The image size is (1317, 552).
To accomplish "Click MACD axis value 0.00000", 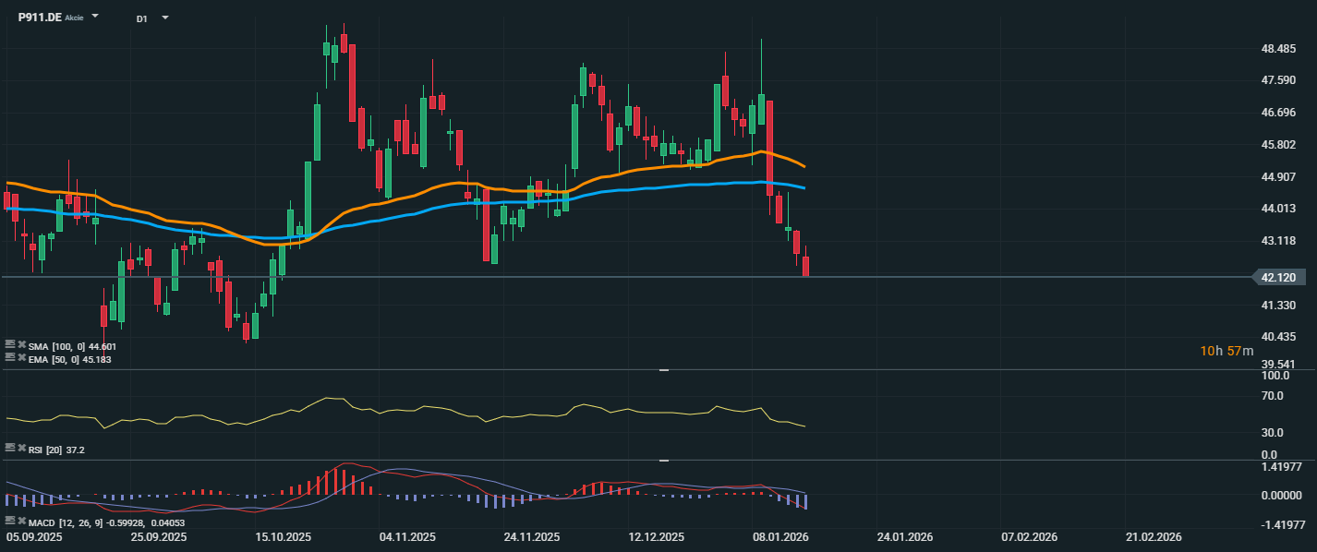I will [x=1281, y=496].
